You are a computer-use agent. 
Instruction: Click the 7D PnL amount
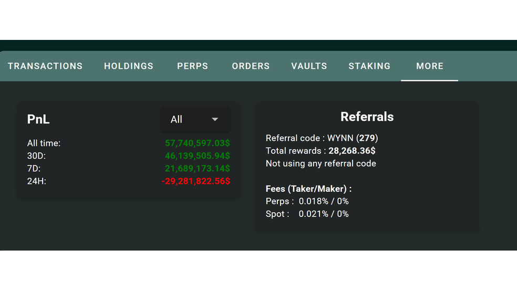[x=197, y=169]
